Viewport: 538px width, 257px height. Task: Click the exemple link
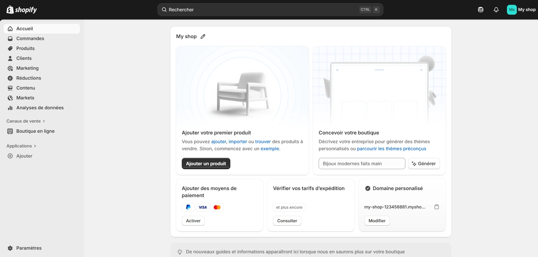click(270, 149)
